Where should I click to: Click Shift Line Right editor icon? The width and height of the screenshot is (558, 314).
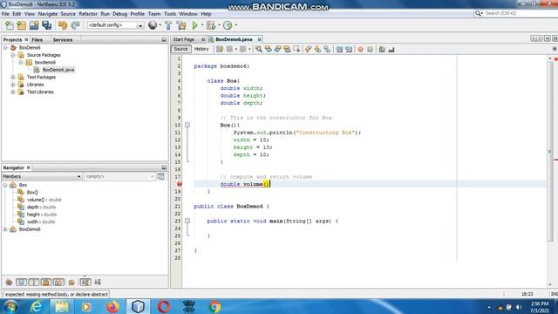pos(349,49)
